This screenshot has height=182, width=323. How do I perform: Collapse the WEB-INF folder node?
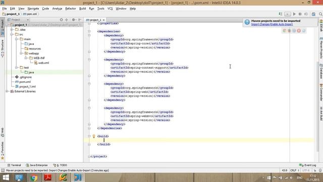(26, 58)
